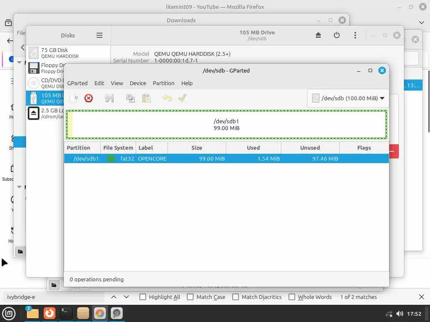Toggle the Match Case checkbox
This screenshot has height=322, width=430.
click(x=190, y=297)
